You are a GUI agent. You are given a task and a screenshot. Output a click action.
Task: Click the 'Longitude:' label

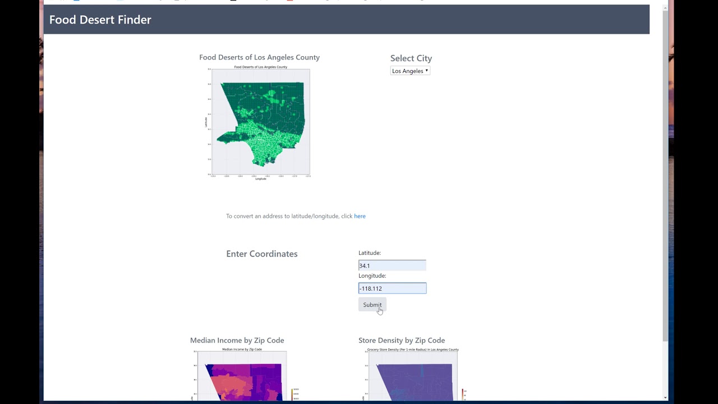372,276
